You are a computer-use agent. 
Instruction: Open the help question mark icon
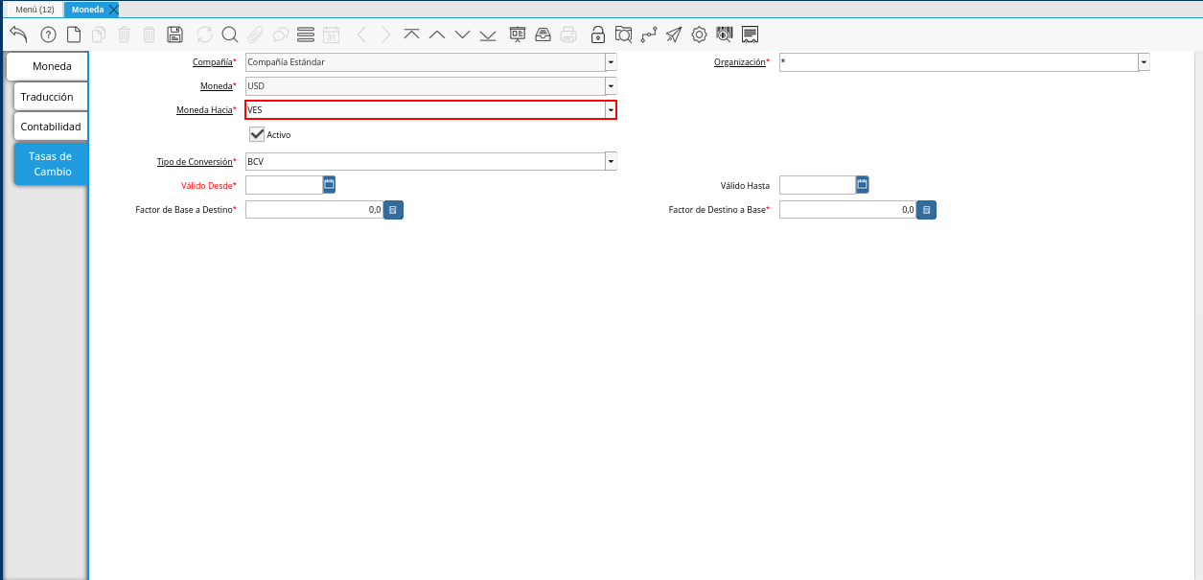[x=48, y=35]
